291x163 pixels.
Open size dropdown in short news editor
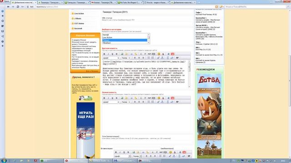click(x=125, y=58)
